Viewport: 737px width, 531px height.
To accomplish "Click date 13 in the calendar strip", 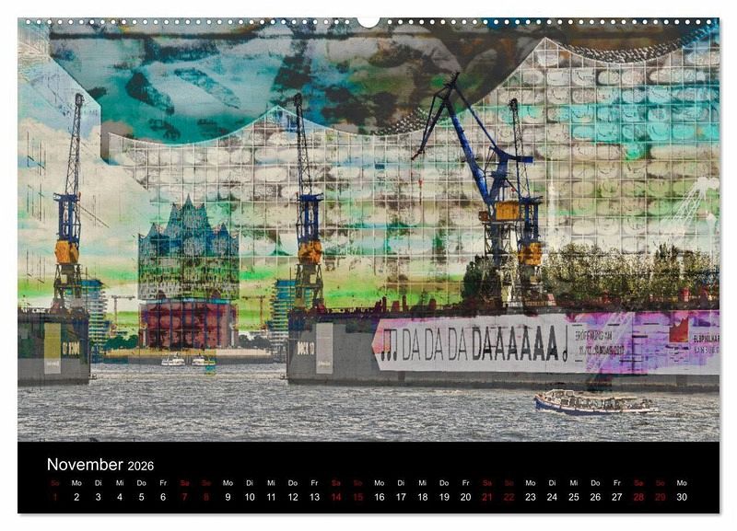I will click(314, 497).
